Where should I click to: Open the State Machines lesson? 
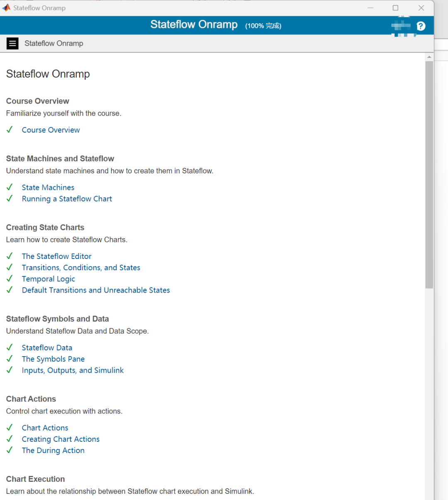pyautogui.click(x=48, y=187)
